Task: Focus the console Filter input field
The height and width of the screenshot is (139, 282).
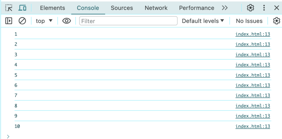Action: (x=128, y=21)
